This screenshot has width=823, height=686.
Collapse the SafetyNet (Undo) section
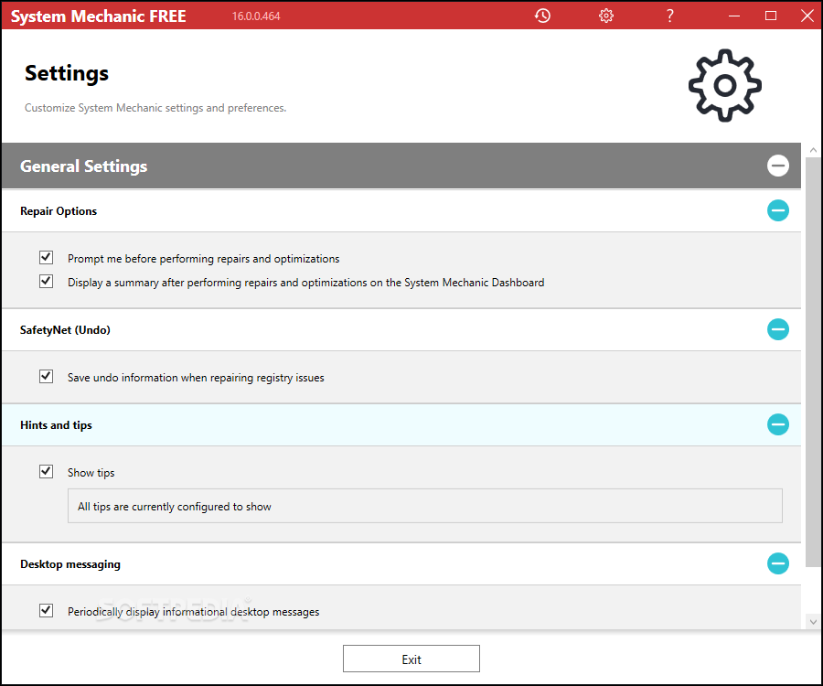tap(778, 329)
